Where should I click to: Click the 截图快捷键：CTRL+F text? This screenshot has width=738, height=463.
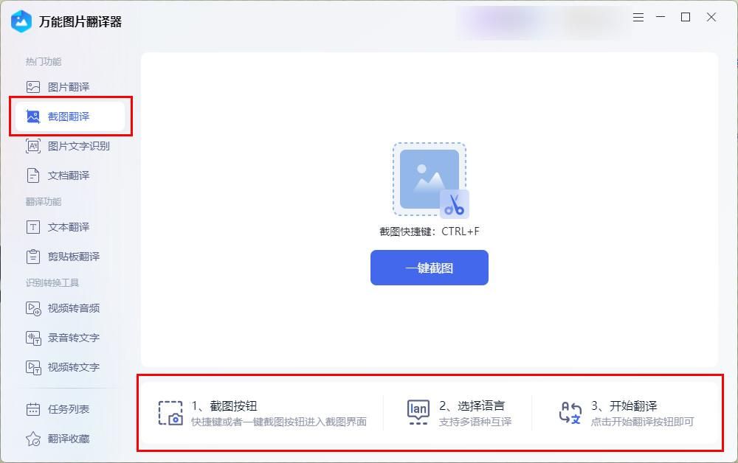[x=430, y=231]
